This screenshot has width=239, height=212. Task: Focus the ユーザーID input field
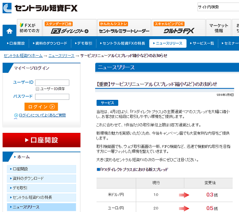(x=52, y=83)
